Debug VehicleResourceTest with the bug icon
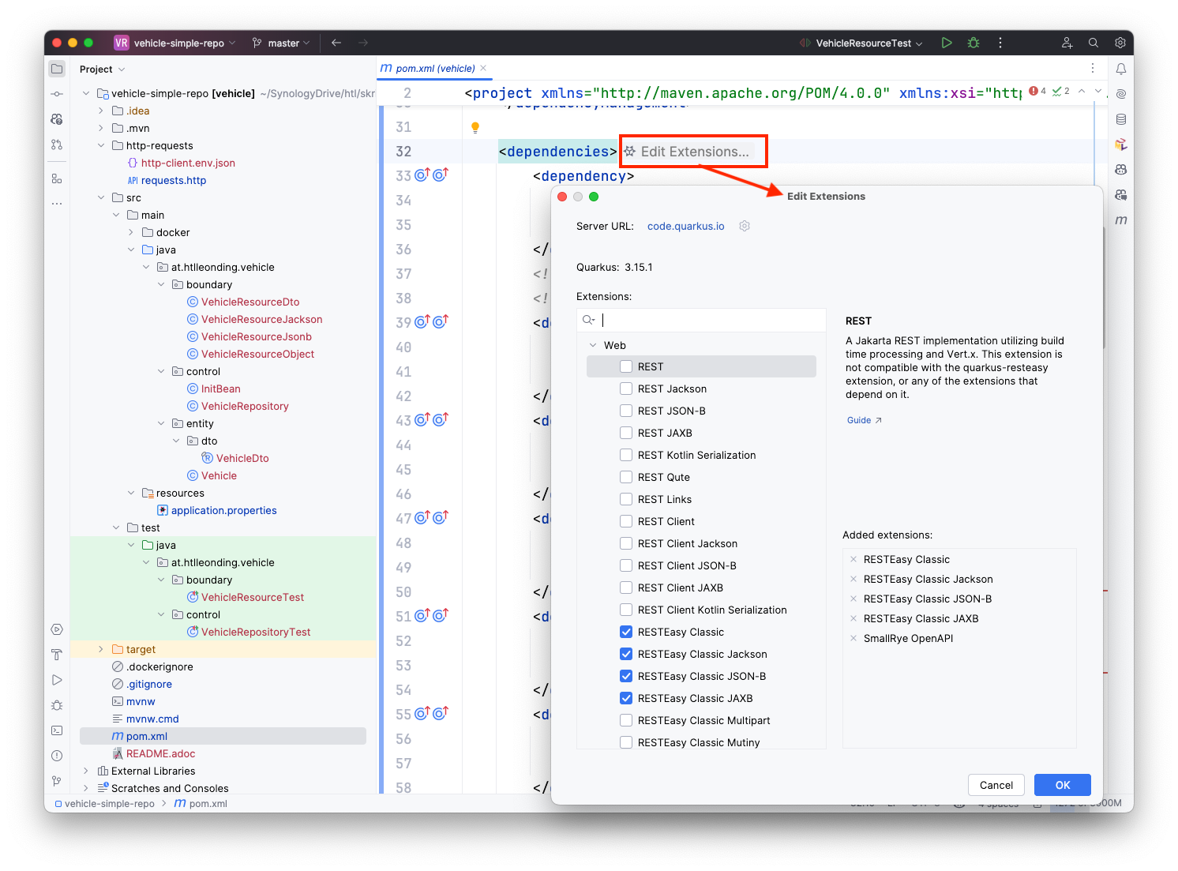Viewport: 1178px width, 871px height. tap(974, 43)
